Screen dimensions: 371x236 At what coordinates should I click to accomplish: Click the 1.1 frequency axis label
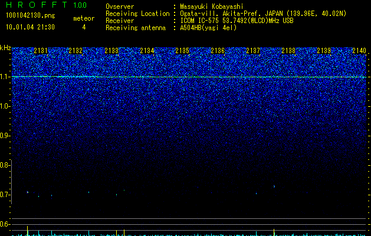[5, 77]
